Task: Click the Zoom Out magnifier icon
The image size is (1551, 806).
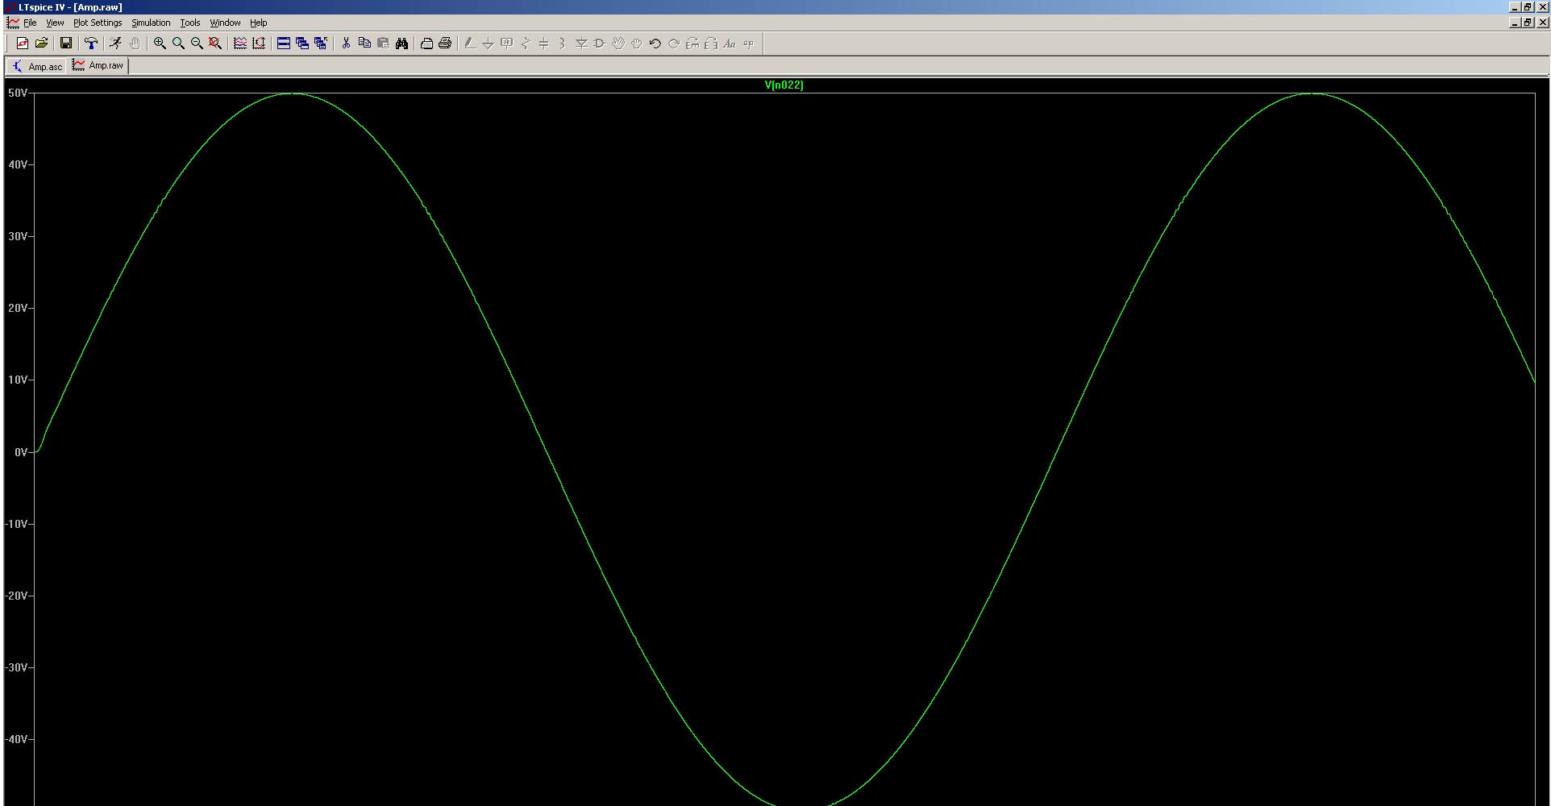Action: 197,44
